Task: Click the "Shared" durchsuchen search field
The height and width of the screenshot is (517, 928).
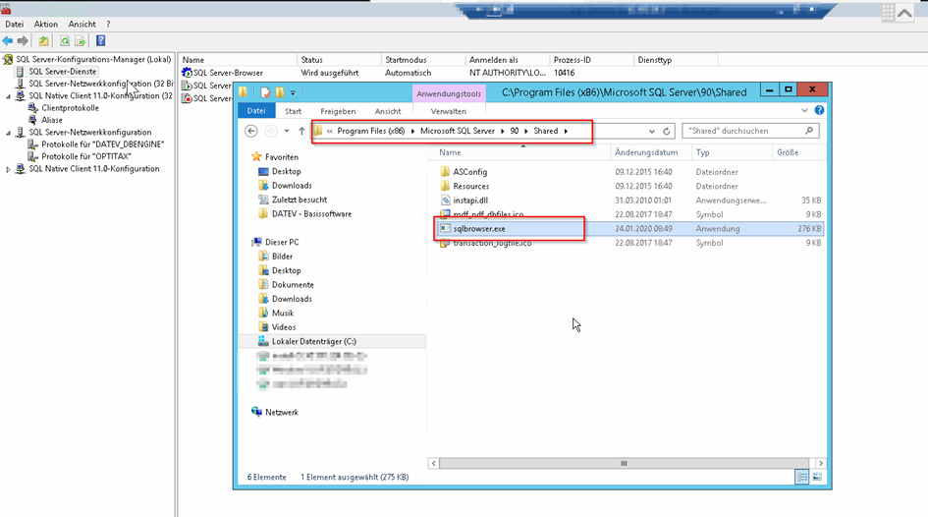Action: point(743,131)
